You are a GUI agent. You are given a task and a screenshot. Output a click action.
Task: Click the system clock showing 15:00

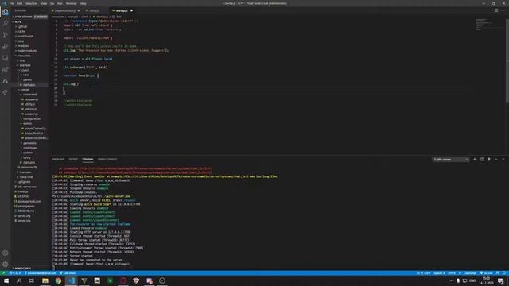486,280
